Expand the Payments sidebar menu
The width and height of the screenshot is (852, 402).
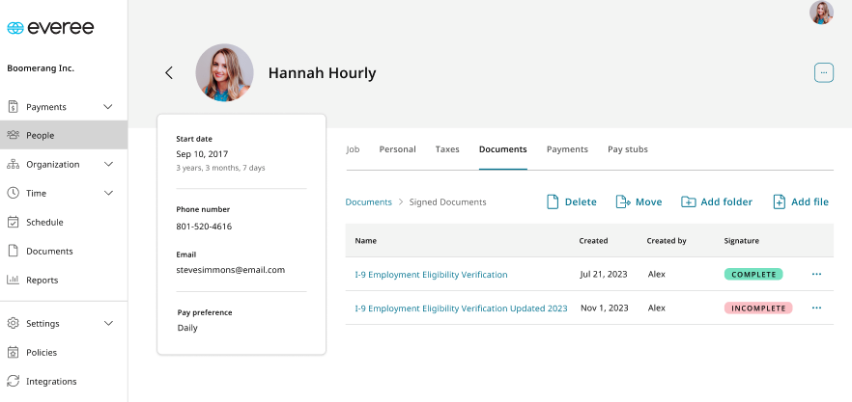pyautogui.click(x=108, y=107)
